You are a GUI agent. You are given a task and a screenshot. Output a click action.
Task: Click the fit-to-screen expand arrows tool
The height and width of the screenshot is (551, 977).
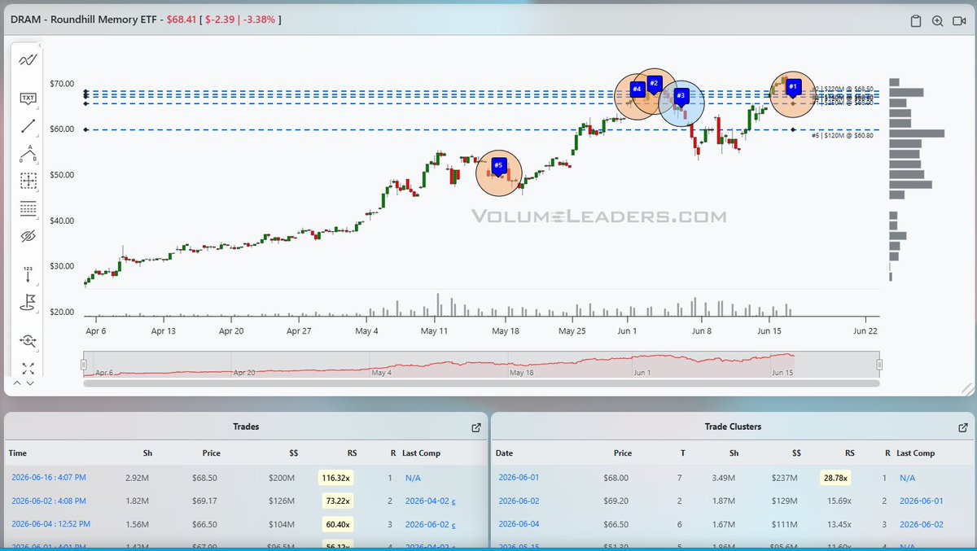(x=28, y=368)
